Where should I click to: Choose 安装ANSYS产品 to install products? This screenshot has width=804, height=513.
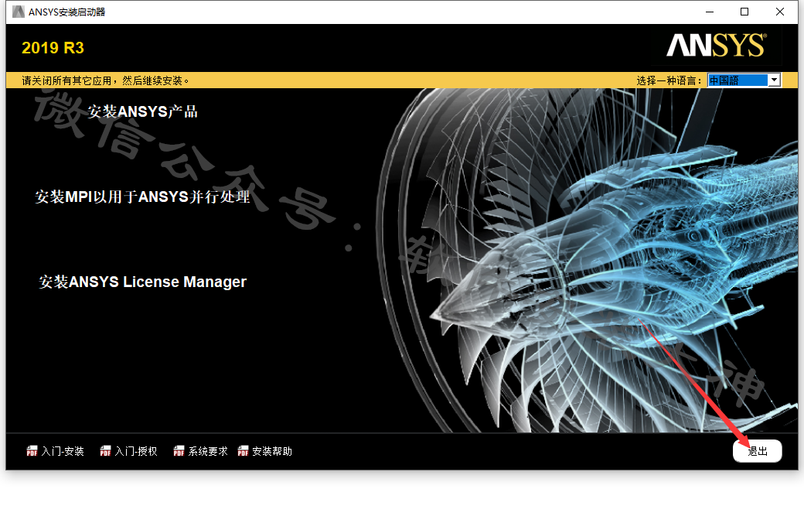(142, 111)
